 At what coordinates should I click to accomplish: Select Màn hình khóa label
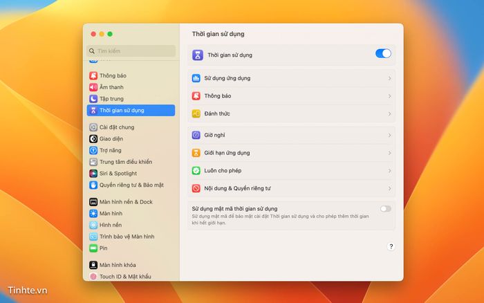[x=118, y=265]
